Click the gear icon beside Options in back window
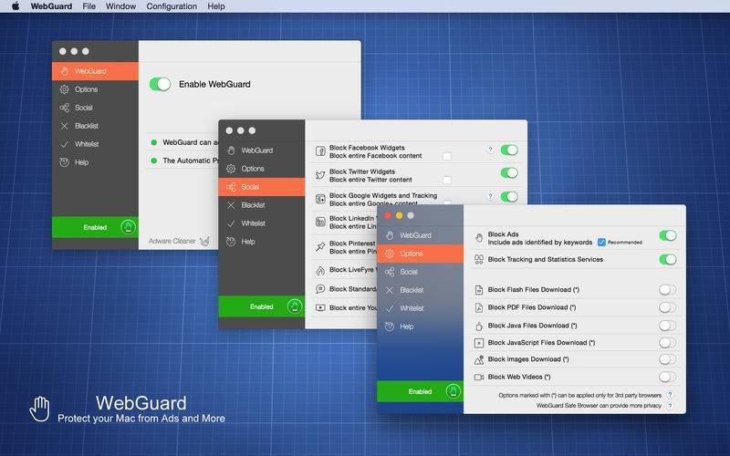Screen dimensions: 730x456 point(64,89)
